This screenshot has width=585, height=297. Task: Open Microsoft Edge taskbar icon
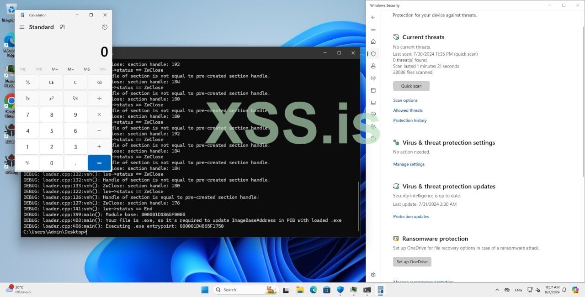tap(314, 290)
